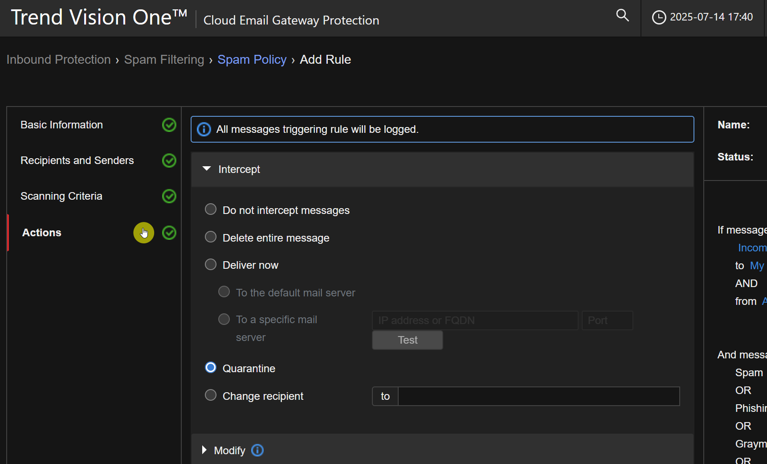The image size is (767, 464).
Task: Choose the "Delete entire message" radio button
Action: click(211, 237)
